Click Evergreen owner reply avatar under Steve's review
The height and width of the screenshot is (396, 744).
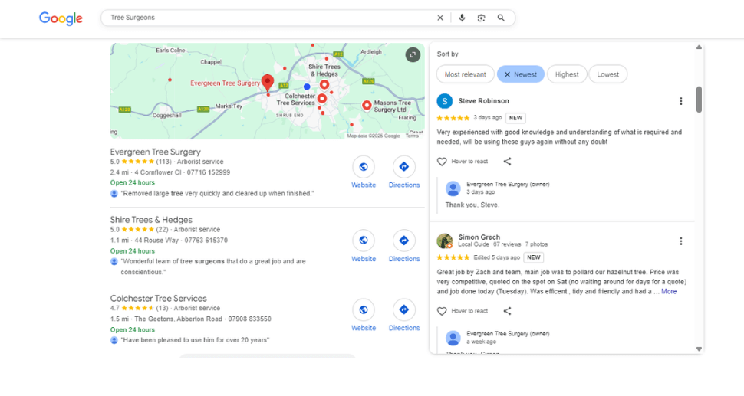coord(453,188)
